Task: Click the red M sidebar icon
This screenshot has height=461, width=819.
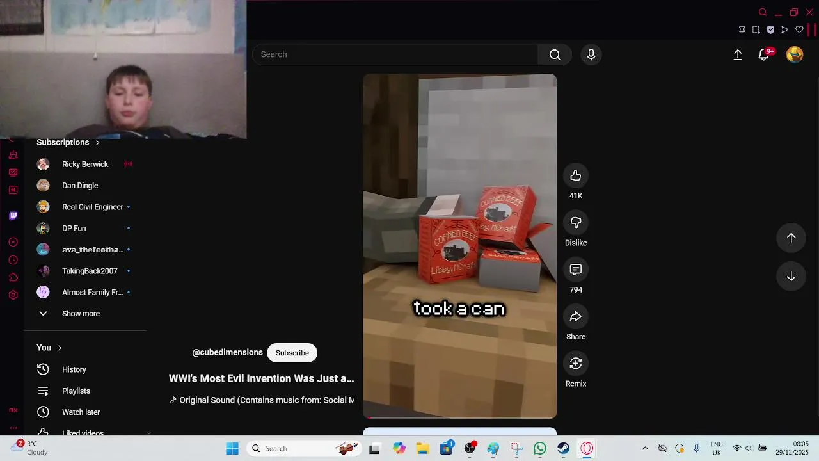Action: click(13, 190)
